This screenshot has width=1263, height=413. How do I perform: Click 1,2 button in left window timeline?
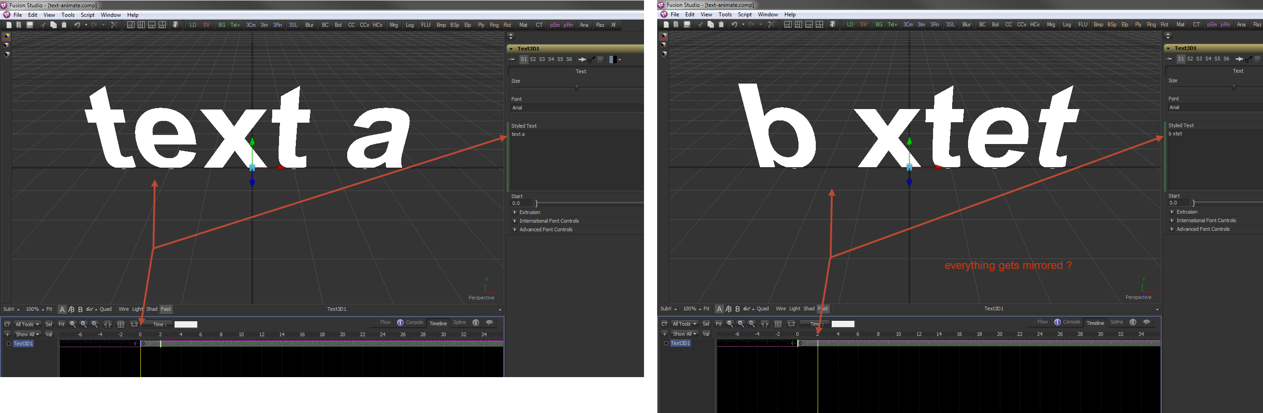pos(134,324)
